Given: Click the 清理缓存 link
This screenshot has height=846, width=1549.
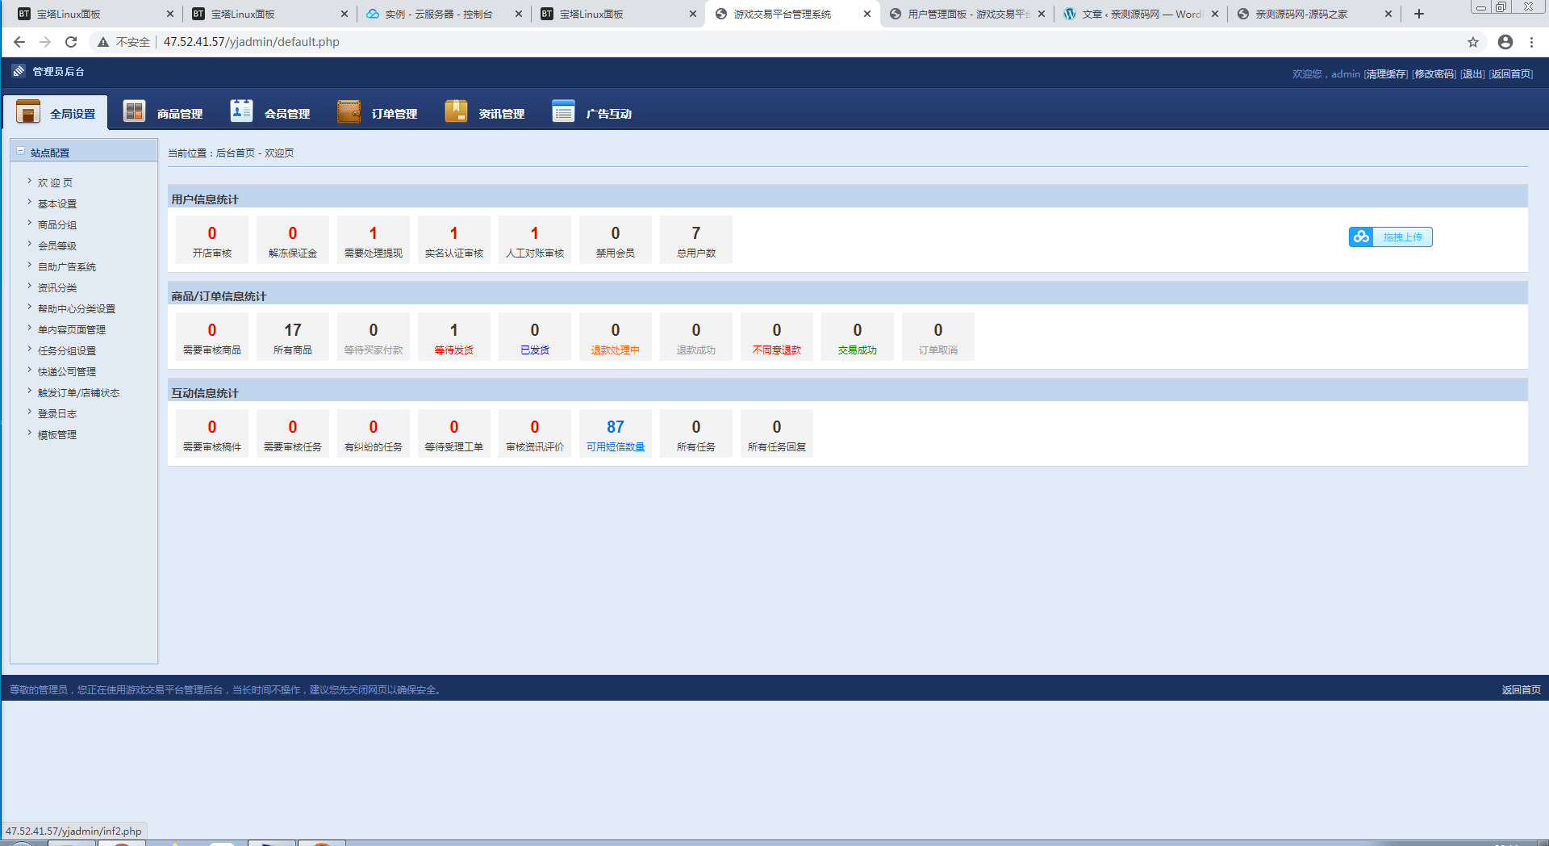Looking at the screenshot, I should pos(1386,73).
